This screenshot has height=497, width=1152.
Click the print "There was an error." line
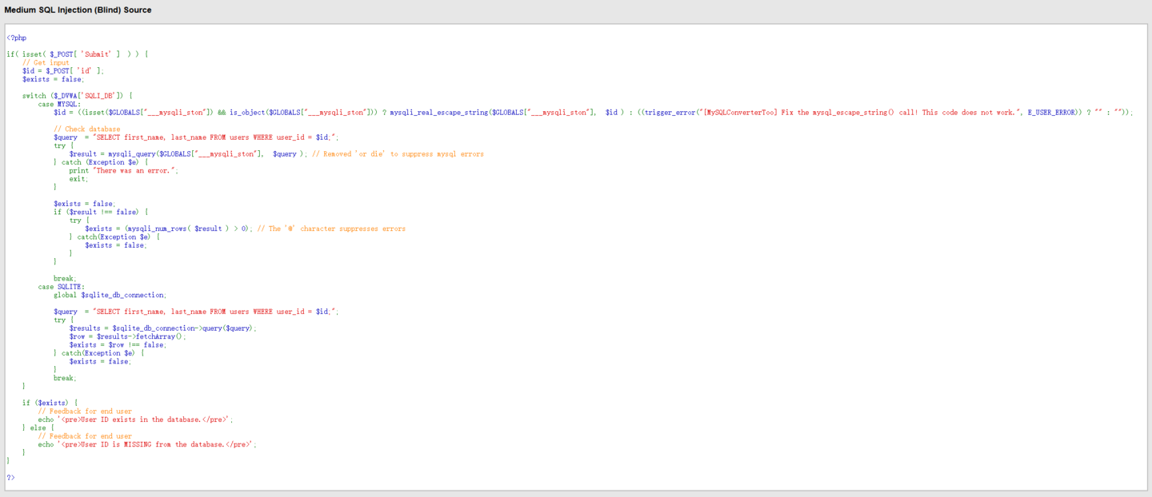click(x=123, y=170)
